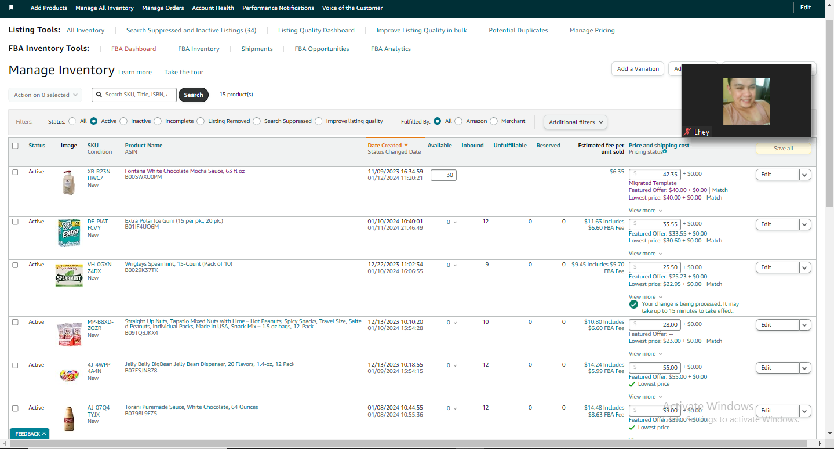Click the bookmark flag icon in top navigation
Viewport: 834px width, 449px height.
12,8
